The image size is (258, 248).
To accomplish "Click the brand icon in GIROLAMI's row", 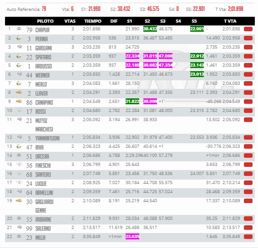I will tap(19, 47).
